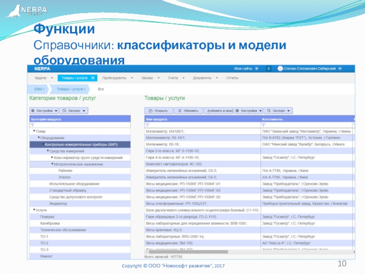
Task: Open the Настройки dropdown in the categories panel
Action: point(44,111)
